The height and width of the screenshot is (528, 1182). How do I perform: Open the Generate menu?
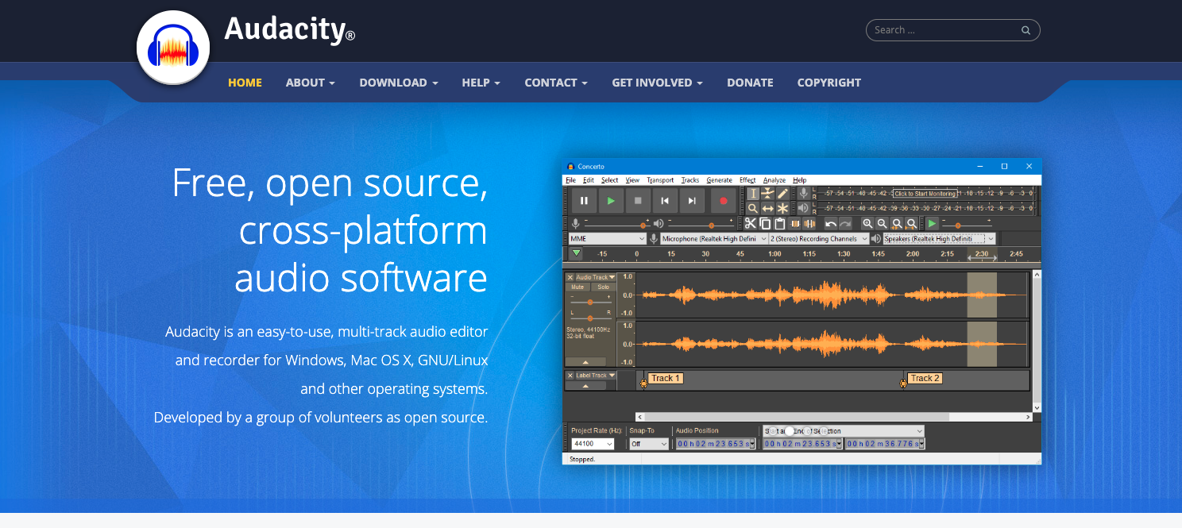pos(719,180)
